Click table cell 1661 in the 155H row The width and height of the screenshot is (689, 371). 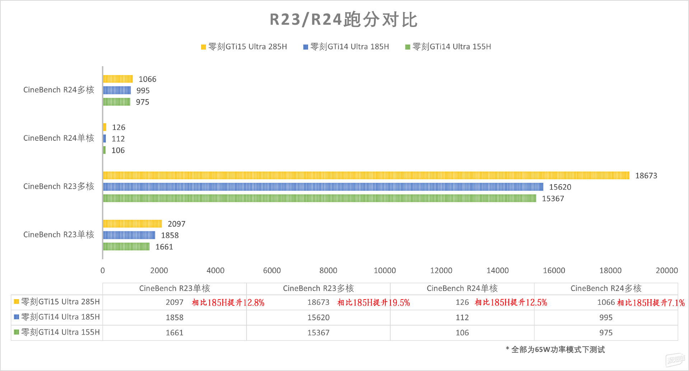[x=175, y=333]
